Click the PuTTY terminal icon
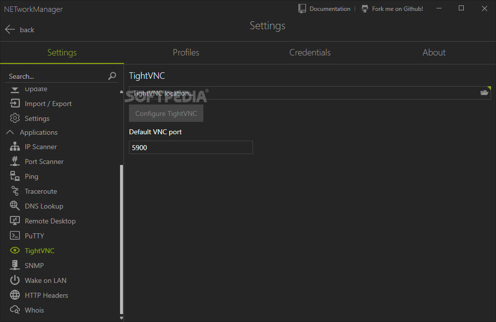Image resolution: width=496 pixels, height=322 pixels. tap(14, 235)
